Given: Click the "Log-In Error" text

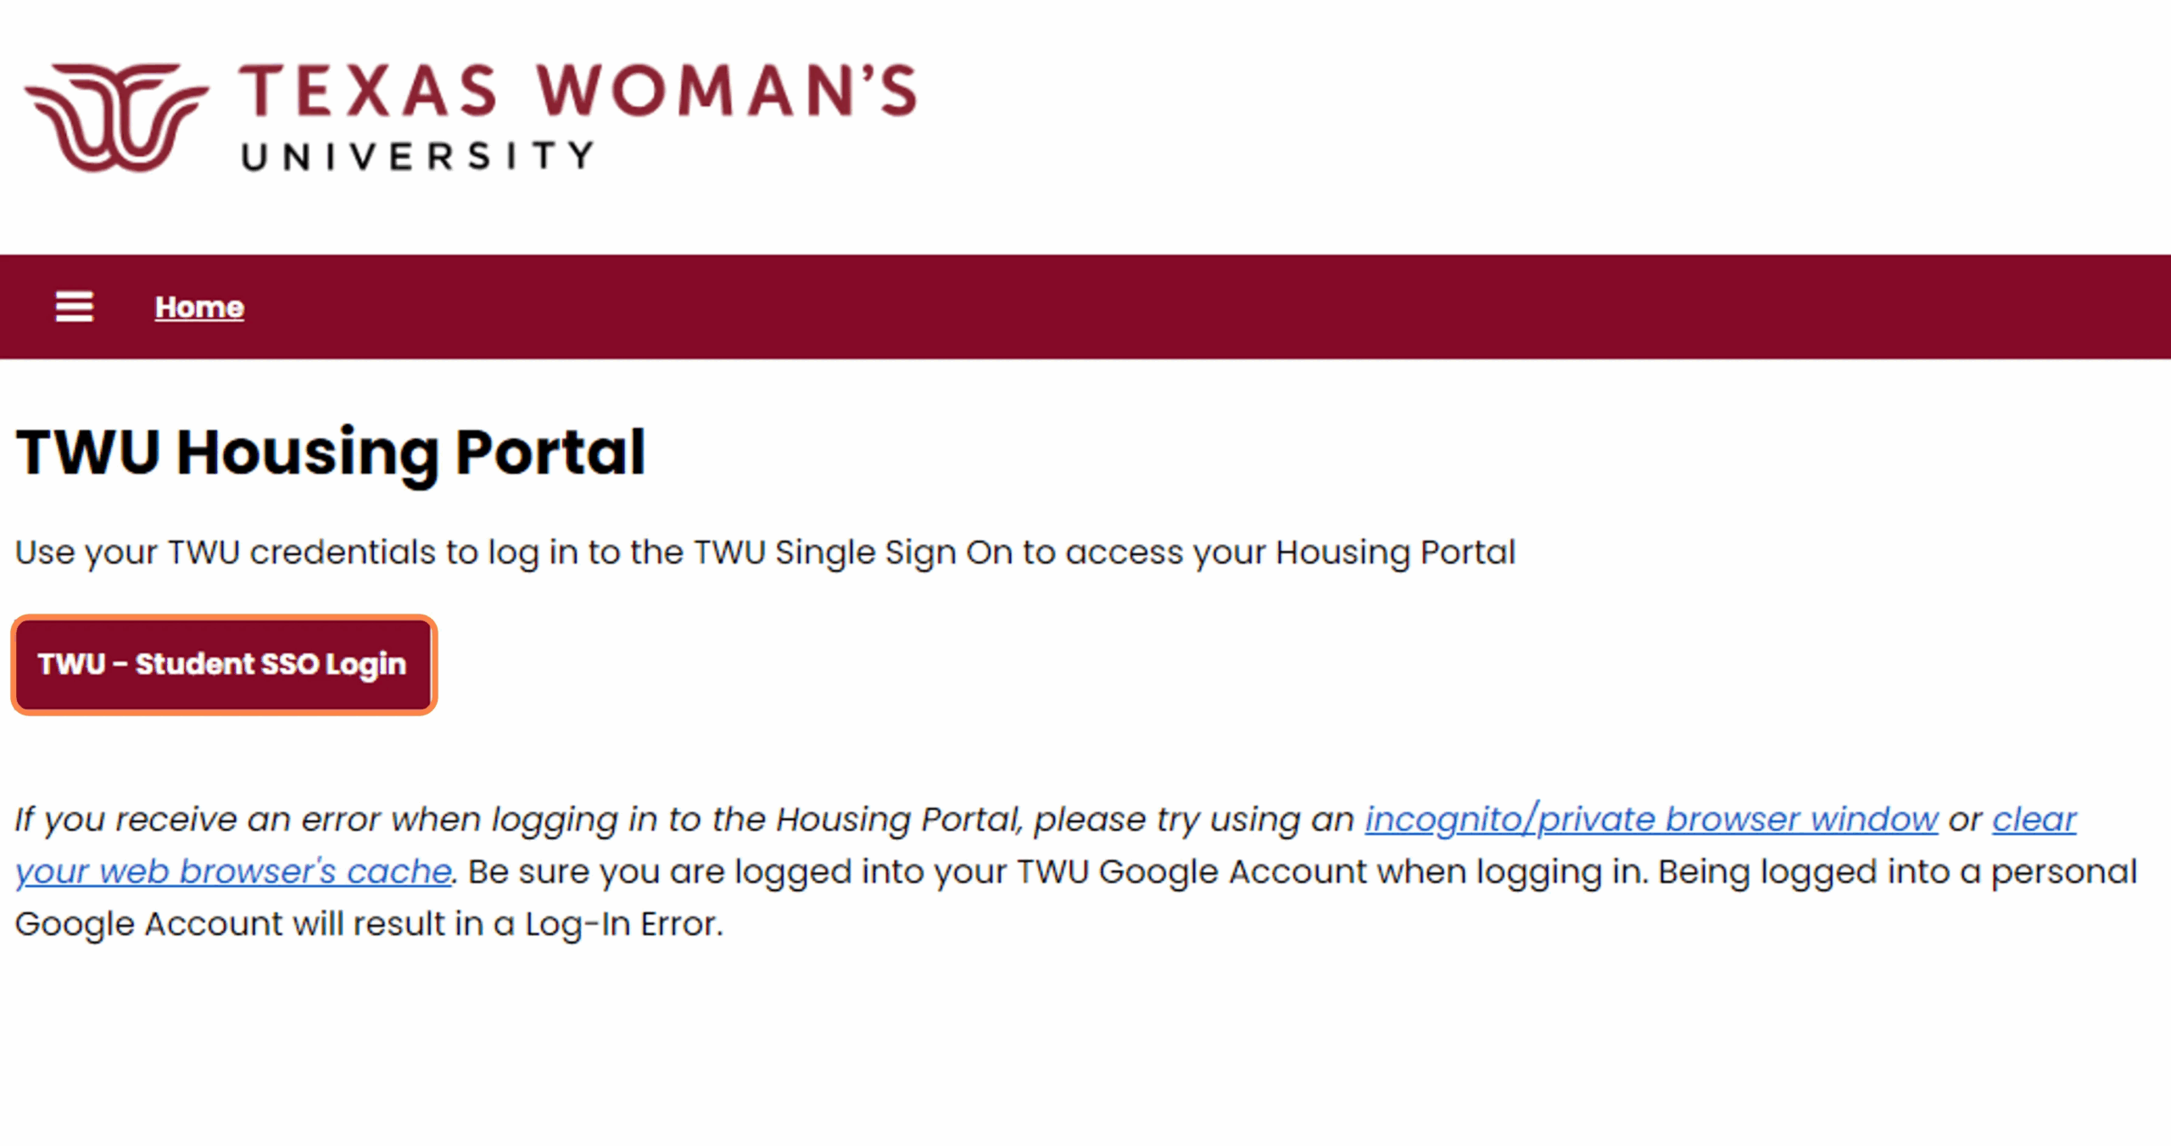Looking at the screenshot, I should click(x=622, y=924).
